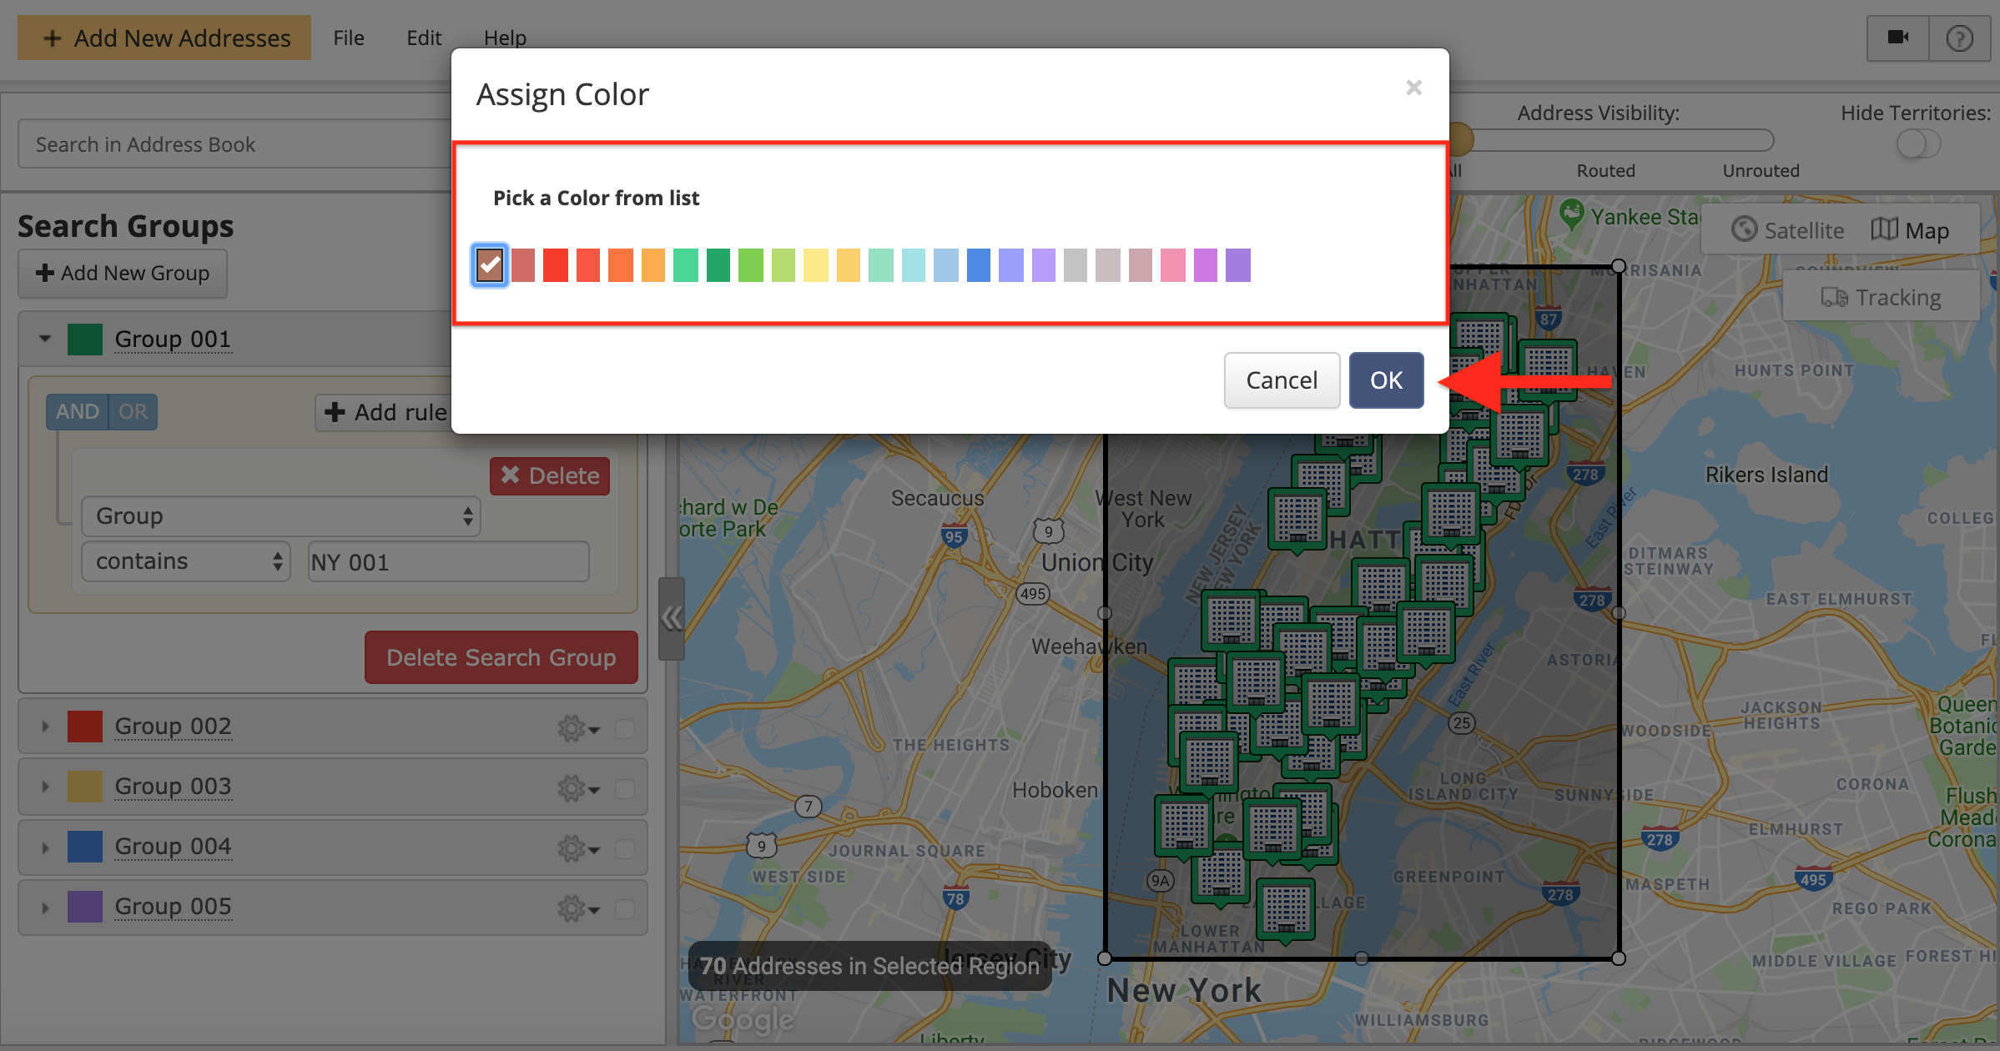Check the Group 002 checkbox
The image size is (2000, 1051).
click(625, 728)
